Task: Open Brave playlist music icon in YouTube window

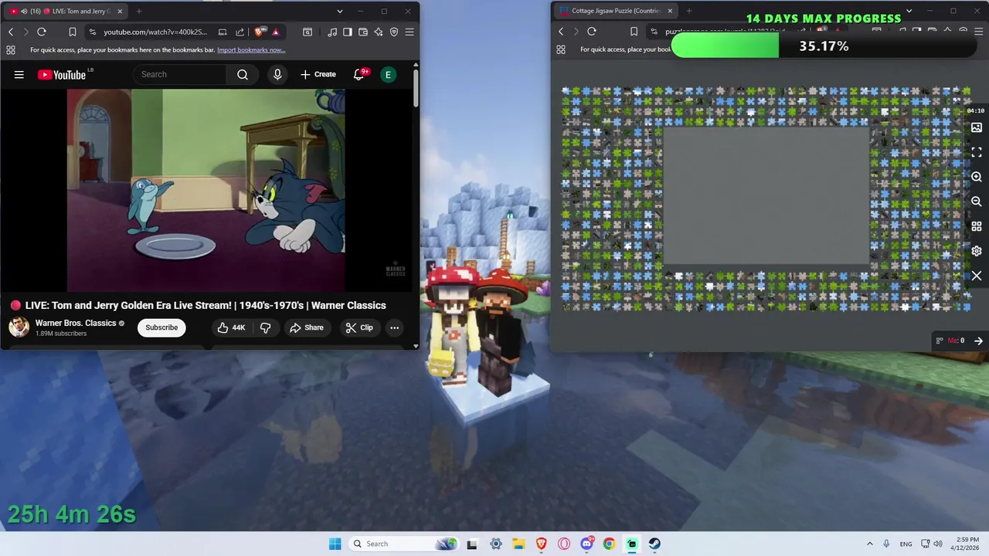Action: 332,32
